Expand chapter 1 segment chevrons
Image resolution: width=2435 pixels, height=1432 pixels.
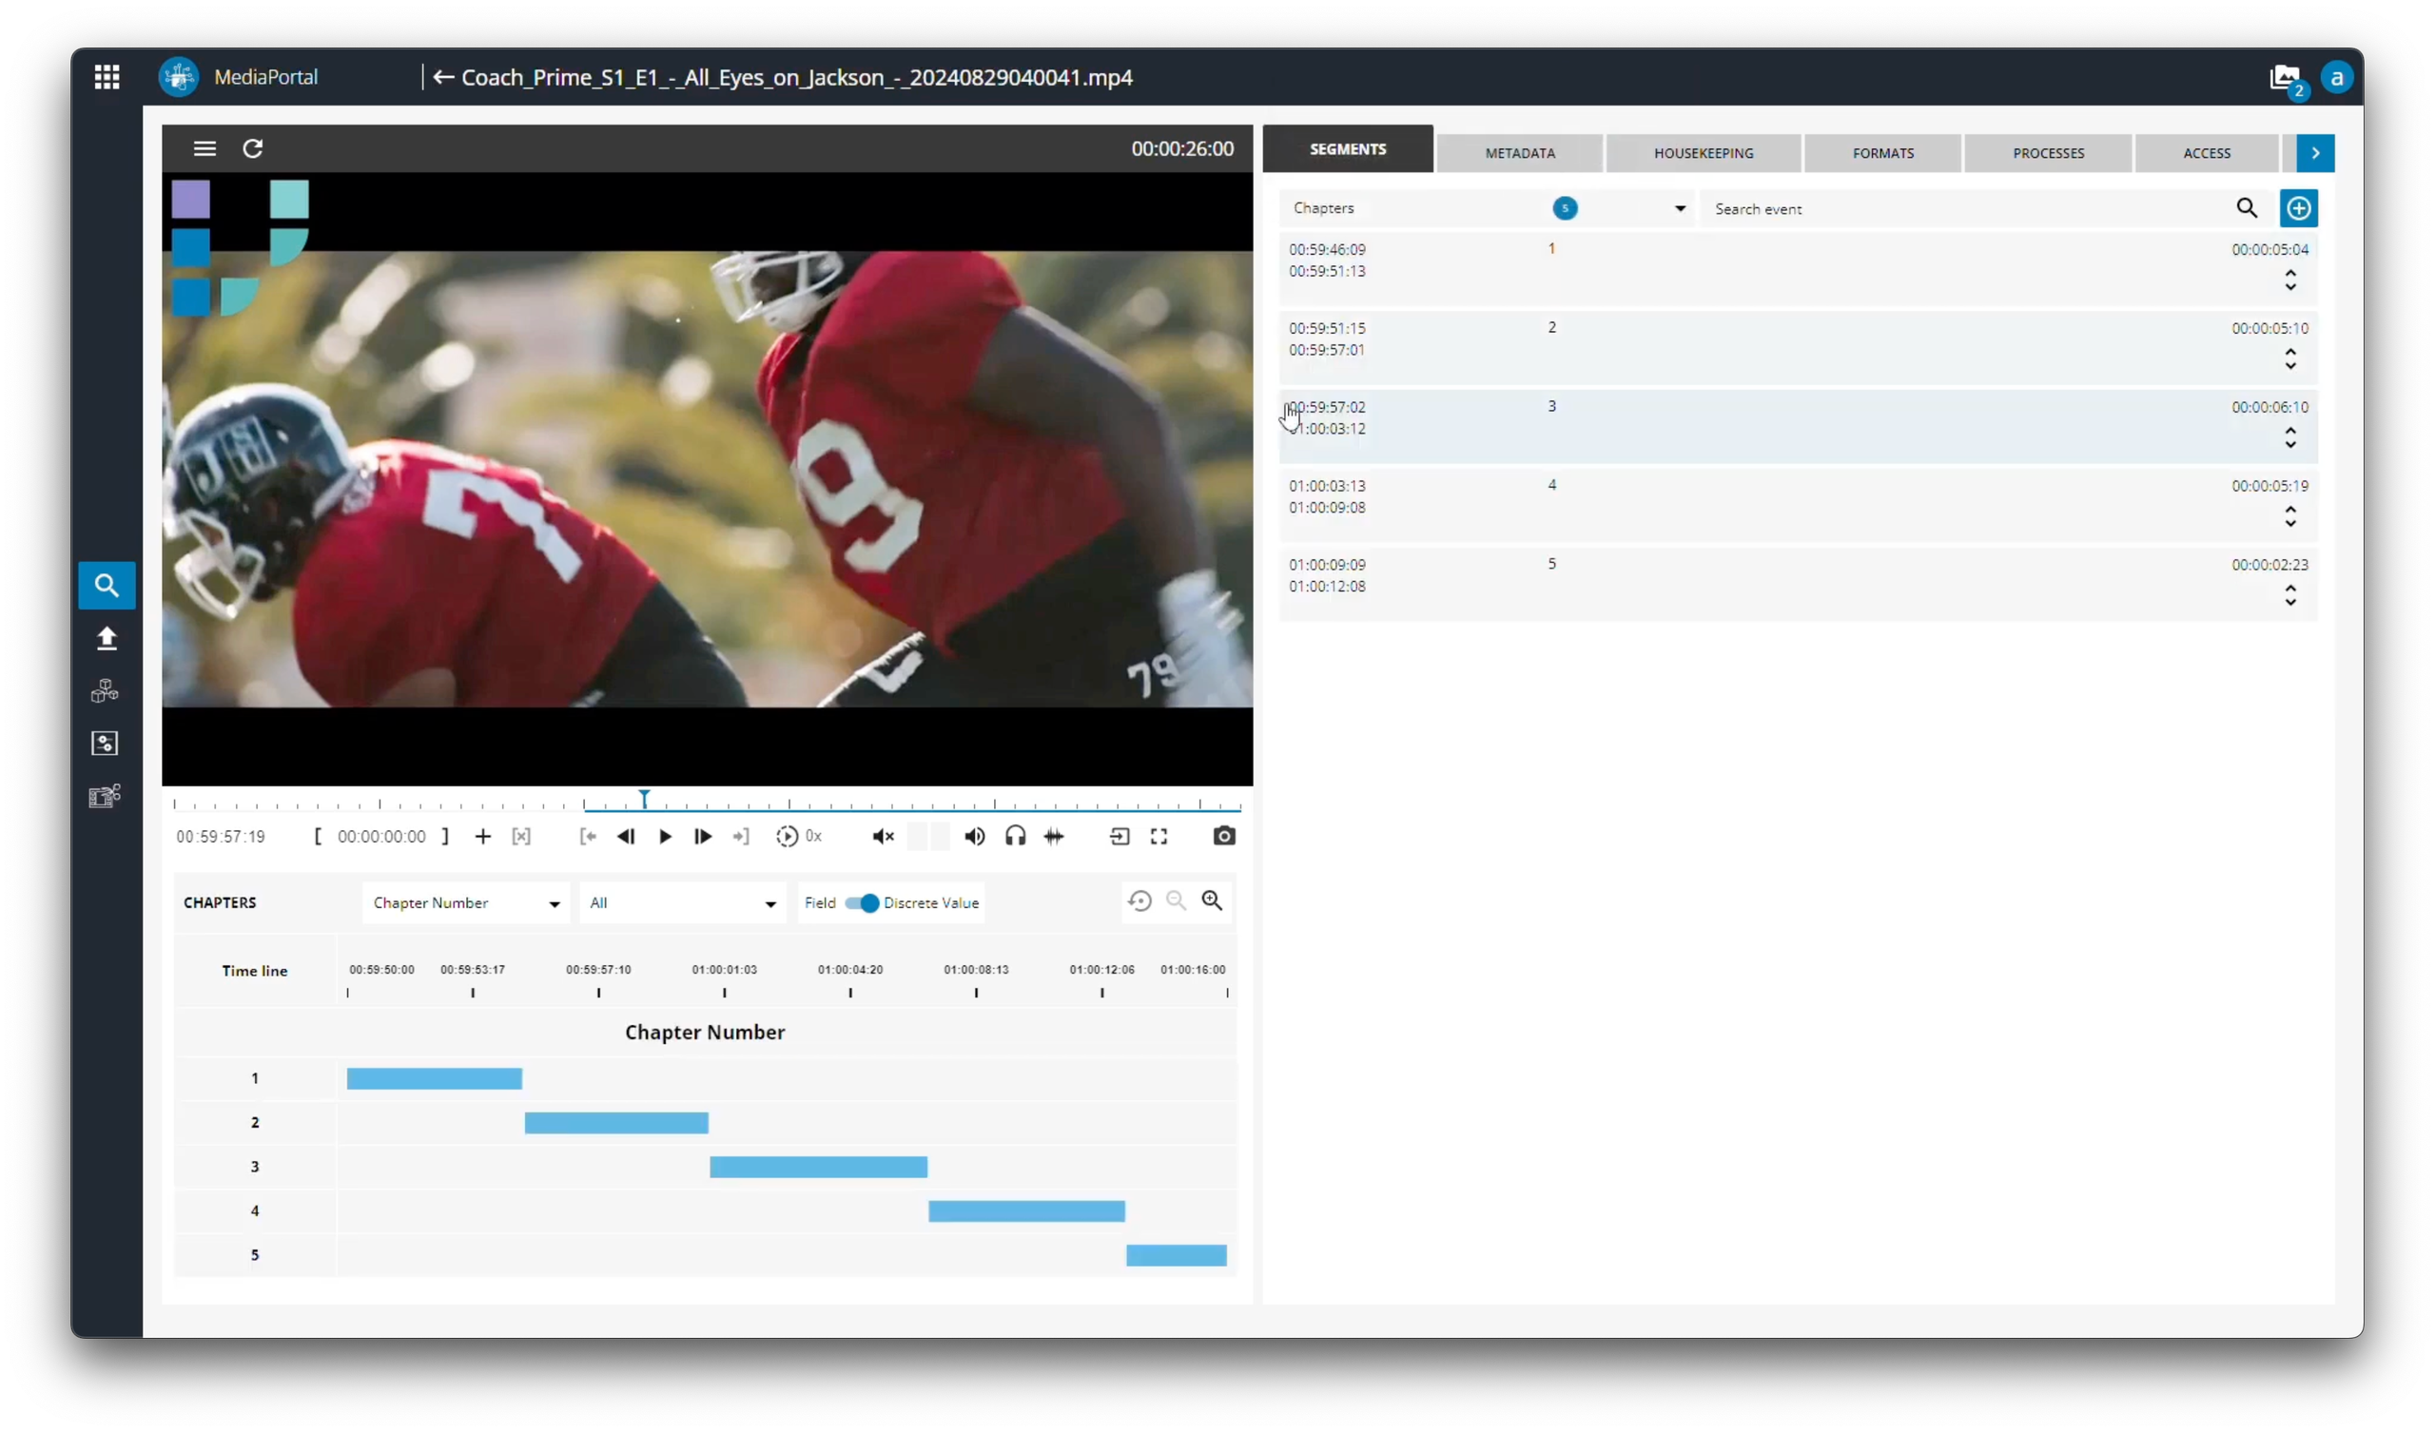click(2291, 281)
